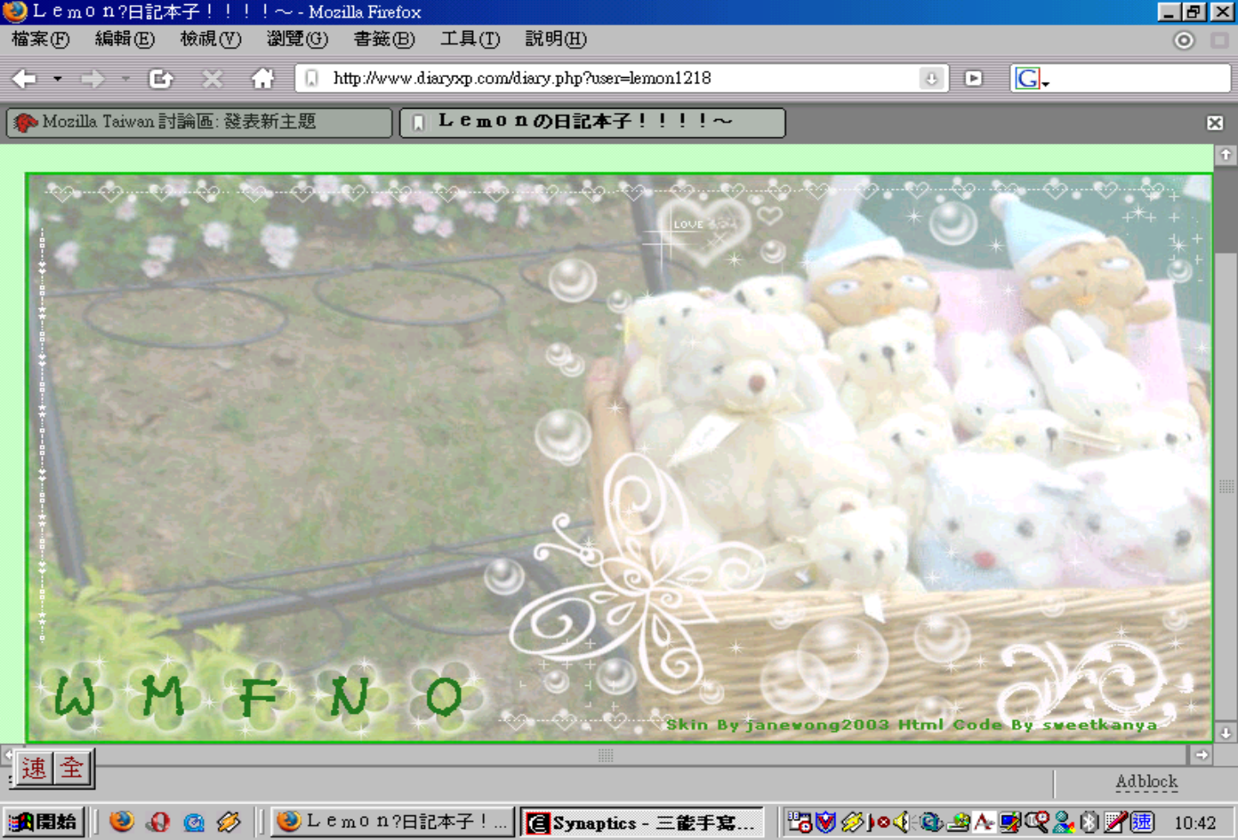1238x840 pixels.
Task: Switch to the Mozilla Taiwan 討論區 tab
Action: click(x=199, y=122)
